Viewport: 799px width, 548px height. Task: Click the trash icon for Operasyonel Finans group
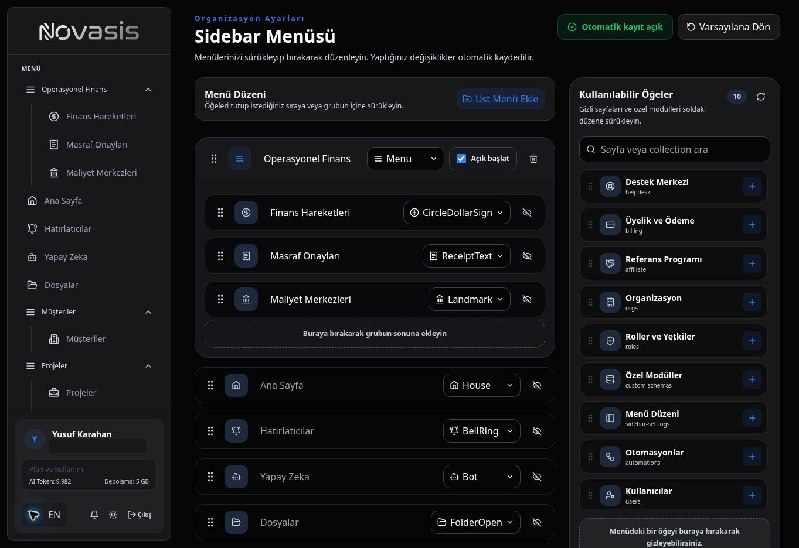533,159
